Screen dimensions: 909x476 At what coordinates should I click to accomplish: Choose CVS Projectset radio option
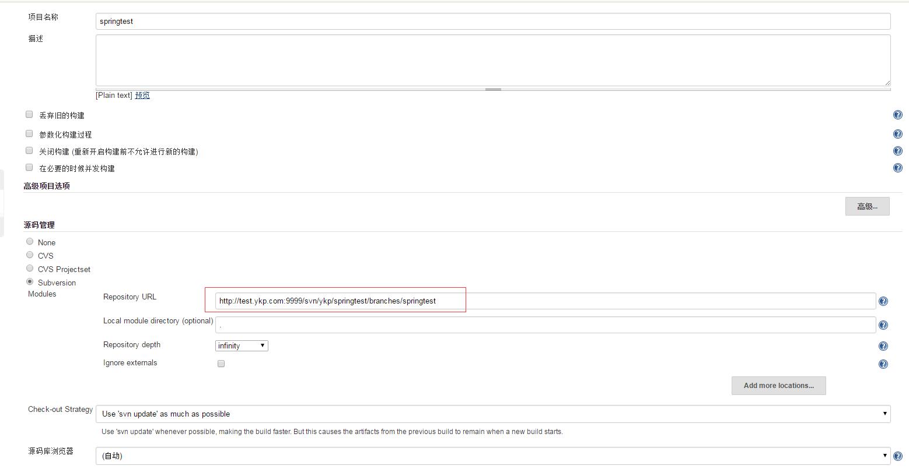pyautogui.click(x=30, y=268)
